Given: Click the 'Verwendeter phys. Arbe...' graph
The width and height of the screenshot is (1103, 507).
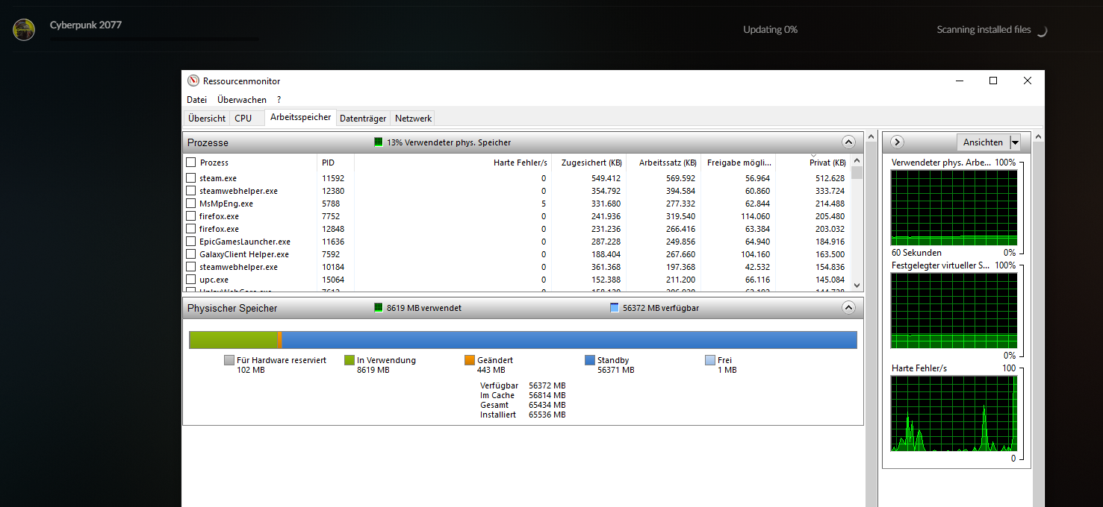Looking at the screenshot, I should click(x=954, y=207).
